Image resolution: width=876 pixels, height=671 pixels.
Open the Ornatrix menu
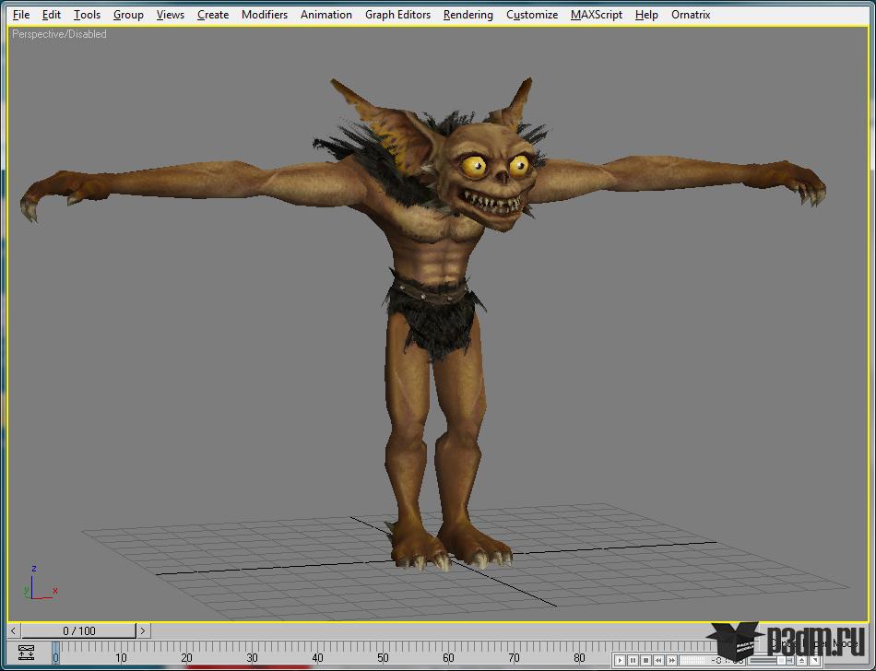click(691, 15)
